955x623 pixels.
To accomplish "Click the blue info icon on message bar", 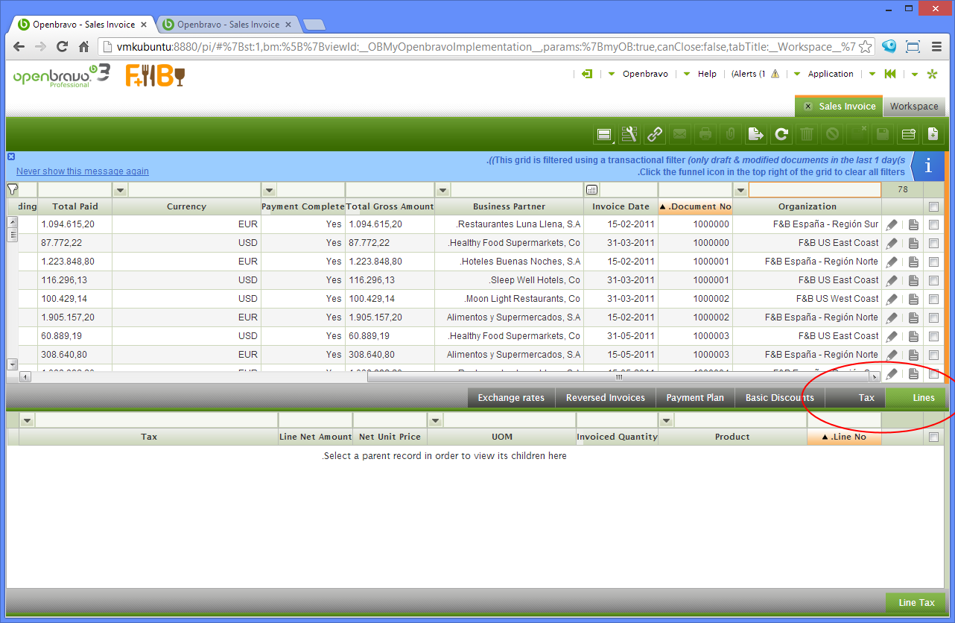I will point(927,166).
